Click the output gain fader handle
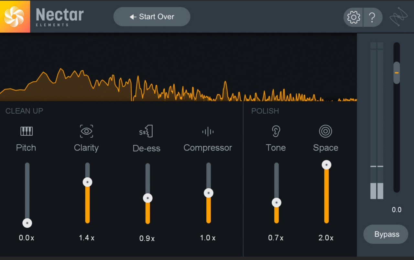 tap(397, 73)
